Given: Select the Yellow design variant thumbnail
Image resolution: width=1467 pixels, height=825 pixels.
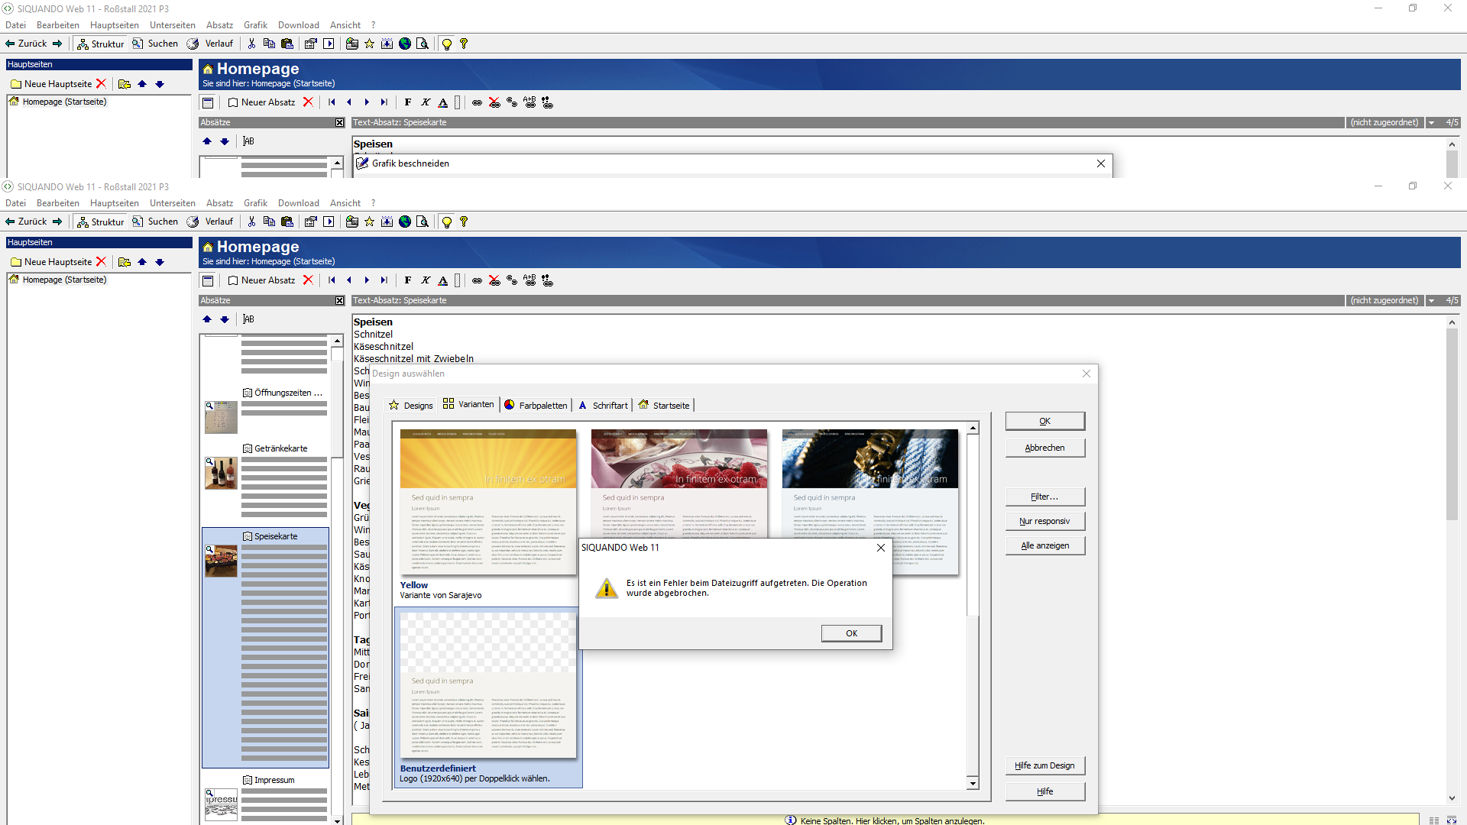Looking at the screenshot, I should 487,501.
